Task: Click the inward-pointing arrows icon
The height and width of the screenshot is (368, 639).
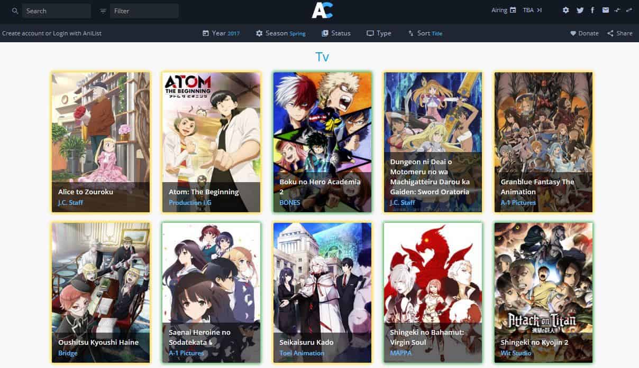Action: 617,10
